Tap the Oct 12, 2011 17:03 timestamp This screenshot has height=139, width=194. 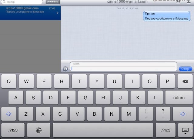pos(127,8)
